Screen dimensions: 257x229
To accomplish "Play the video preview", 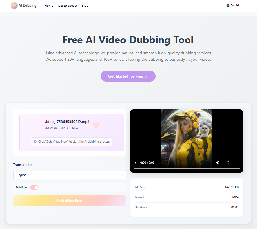I will pos(136,163).
